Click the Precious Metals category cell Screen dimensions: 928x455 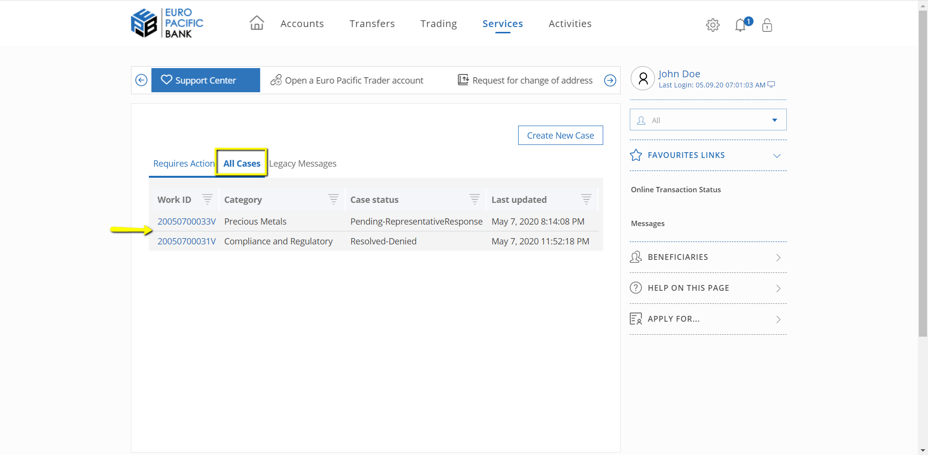[x=255, y=222]
